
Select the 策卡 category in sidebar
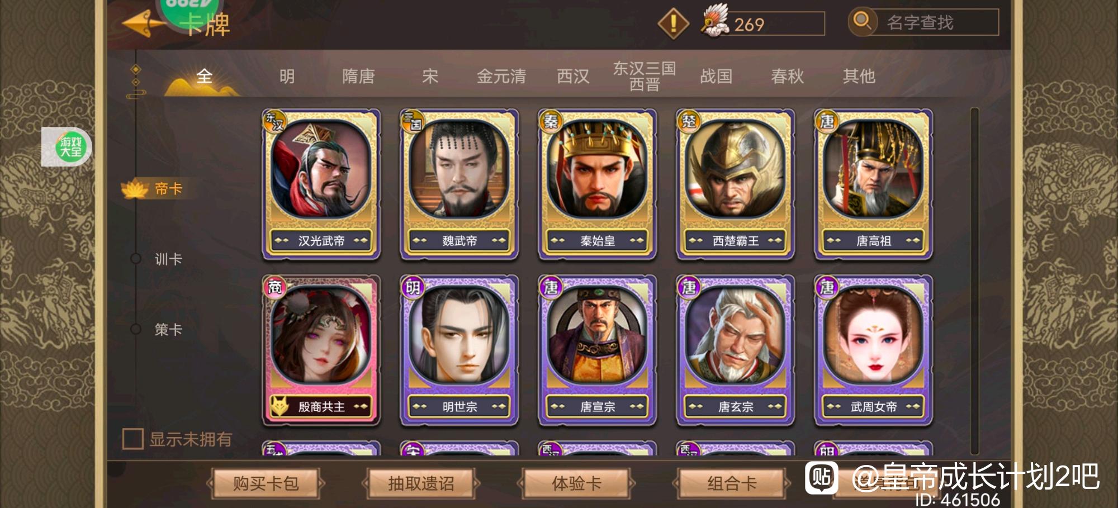168,329
